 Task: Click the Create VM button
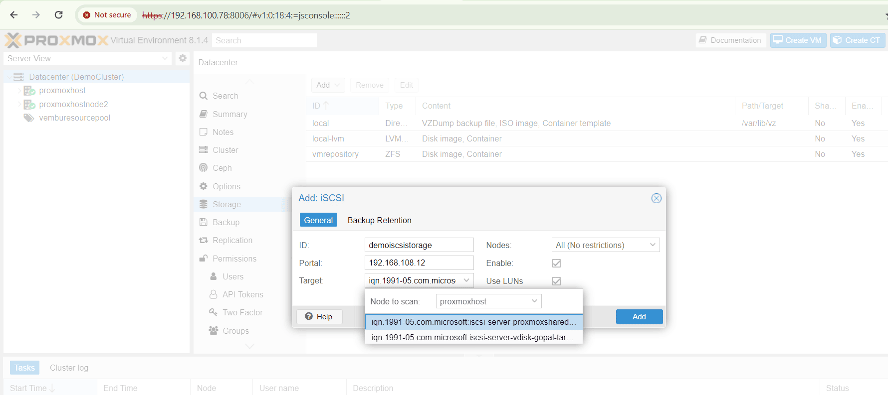point(798,40)
